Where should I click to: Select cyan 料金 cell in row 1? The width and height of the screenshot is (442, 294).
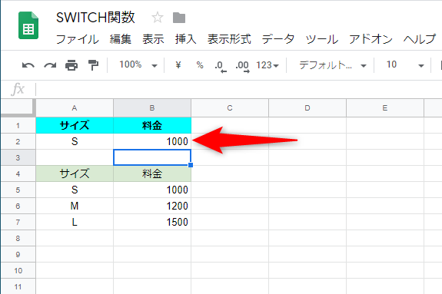click(152, 125)
